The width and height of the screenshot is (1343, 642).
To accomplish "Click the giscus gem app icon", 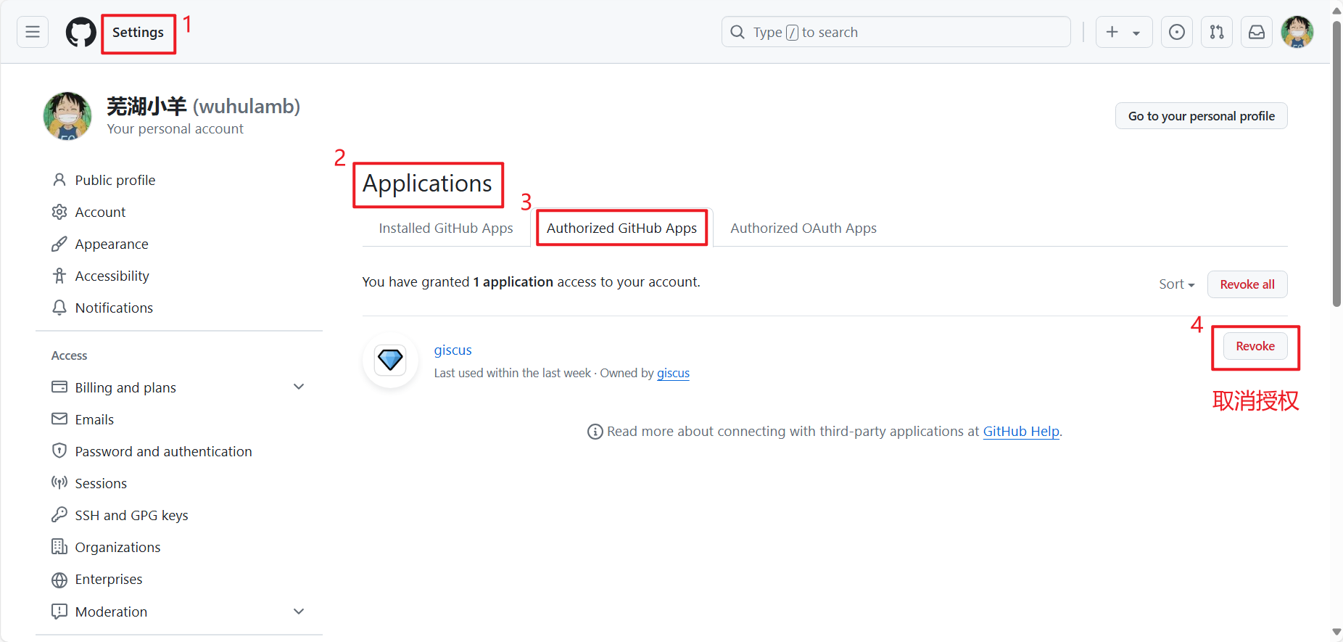I will point(391,360).
